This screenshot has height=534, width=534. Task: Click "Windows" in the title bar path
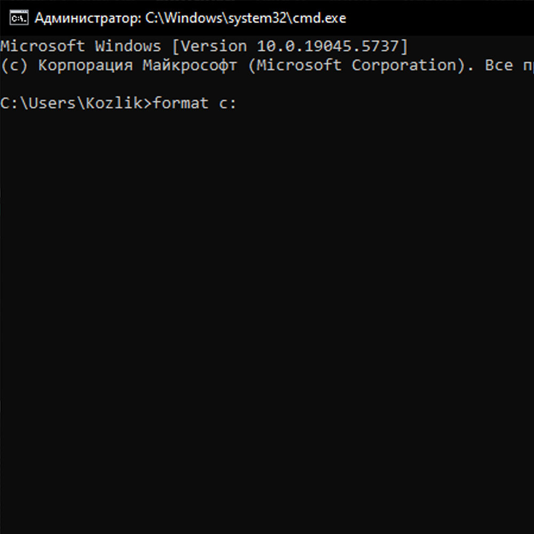(195, 18)
